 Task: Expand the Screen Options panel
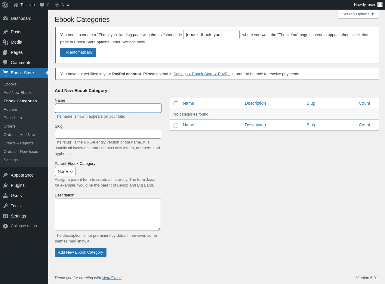(x=358, y=14)
